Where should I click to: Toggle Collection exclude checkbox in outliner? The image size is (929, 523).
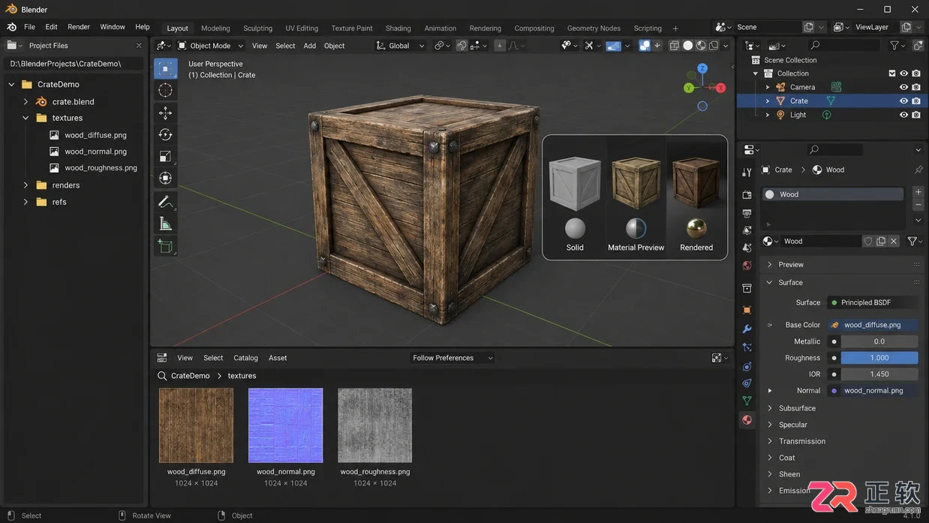click(x=891, y=74)
